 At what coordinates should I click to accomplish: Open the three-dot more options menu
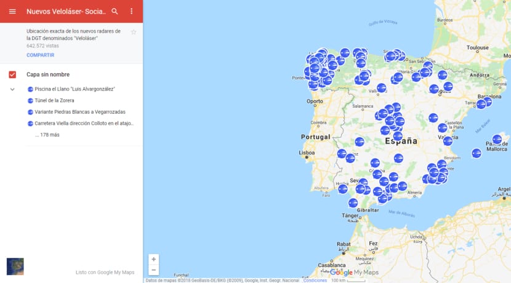tap(131, 12)
